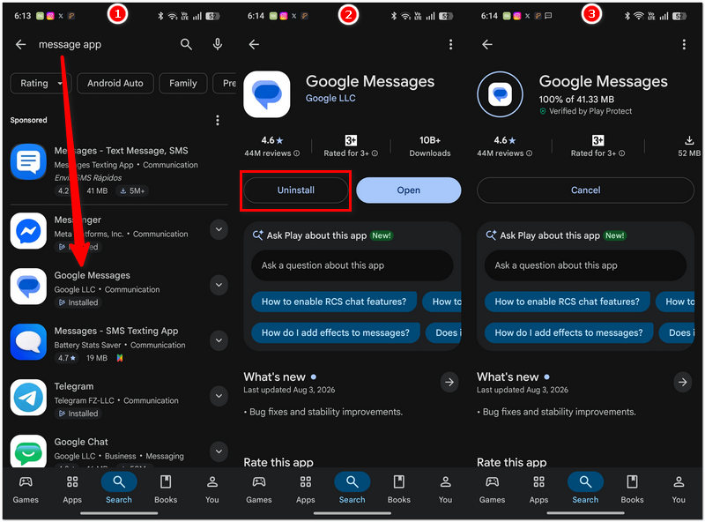Open Messages - SMS Texting App icon
Screen dimensions: 705x522
[x=28, y=342]
